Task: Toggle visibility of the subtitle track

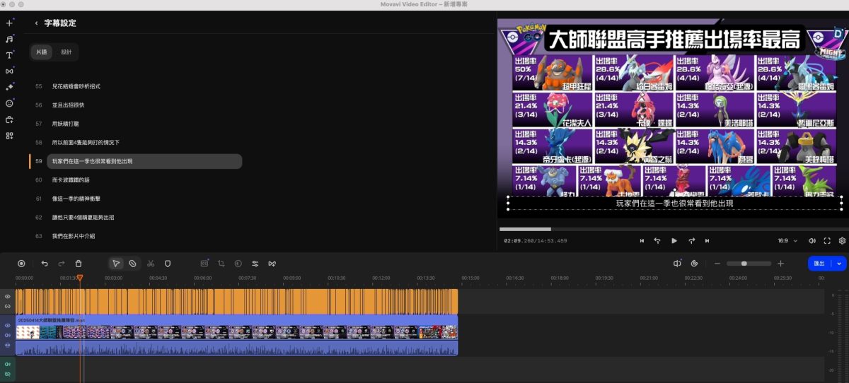Action: pyautogui.click(x=8, y=297)
